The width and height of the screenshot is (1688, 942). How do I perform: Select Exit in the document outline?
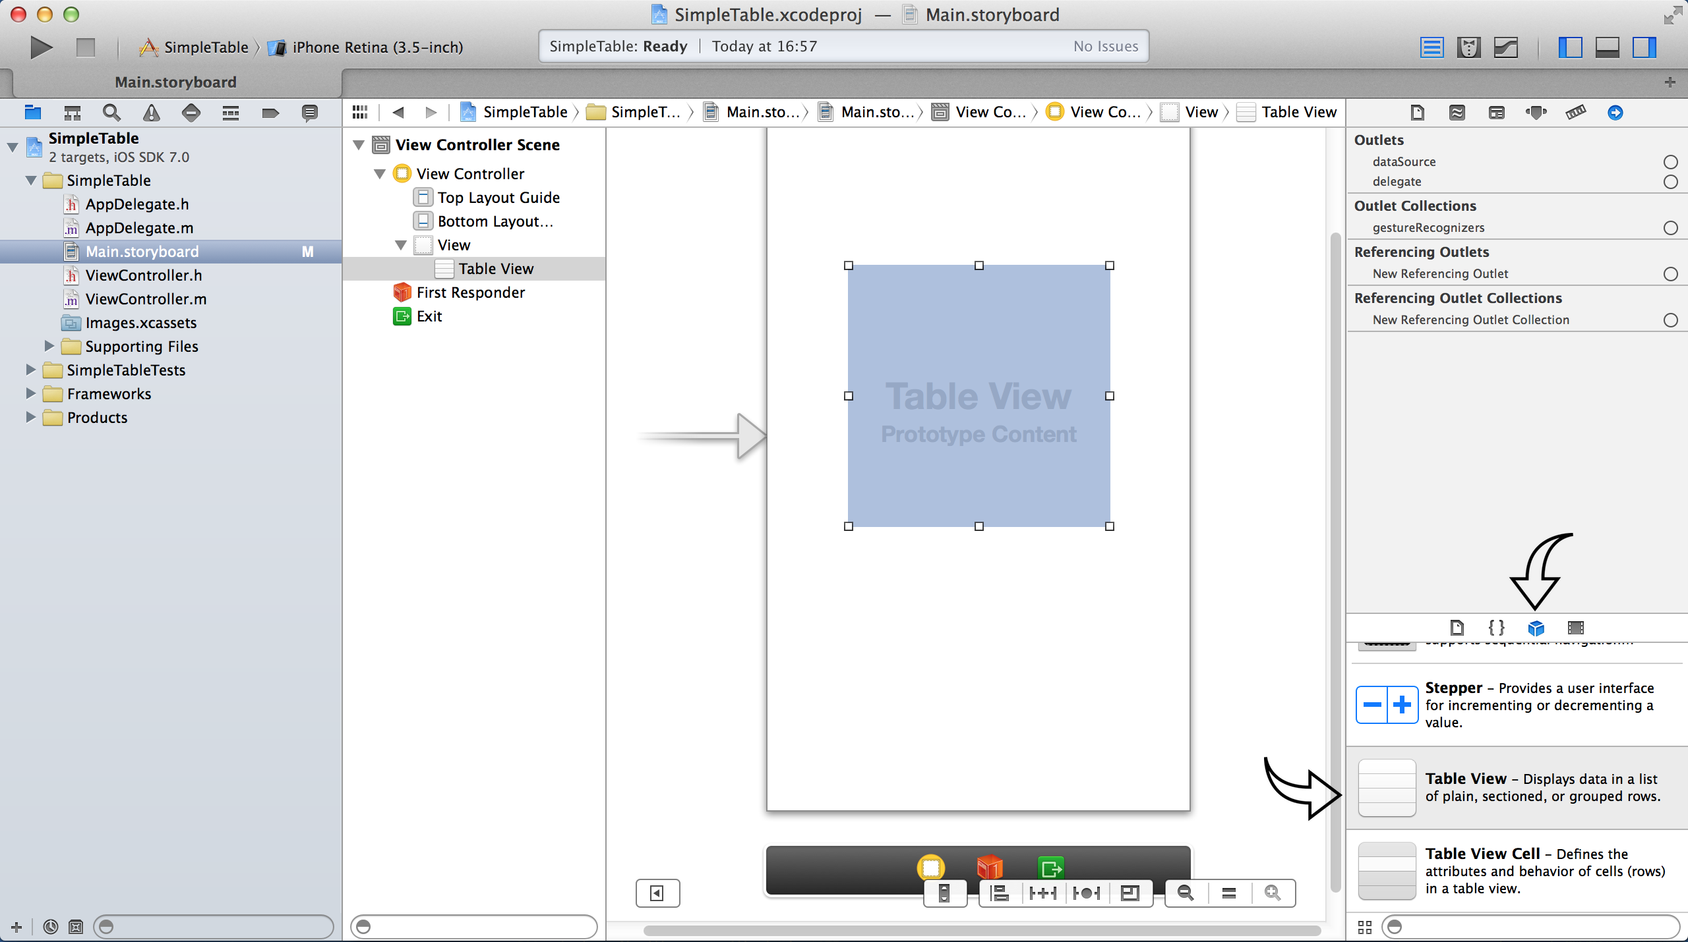[417, 316]
